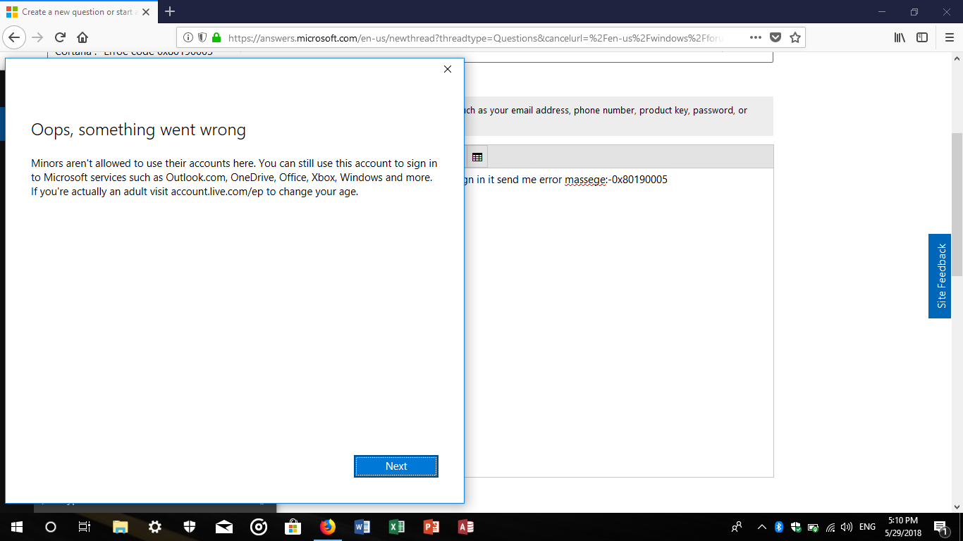Open Wi-Fi network tray icon
This screenshot has width=963, height=541.
(x=830, y=527)
